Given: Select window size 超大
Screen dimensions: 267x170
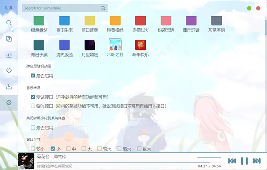Looking at the screenshot, I should pos(119,149).
